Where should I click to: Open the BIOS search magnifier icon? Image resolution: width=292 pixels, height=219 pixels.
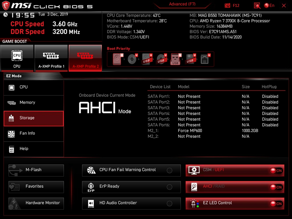pyautogui.click(x=257, y=6)
